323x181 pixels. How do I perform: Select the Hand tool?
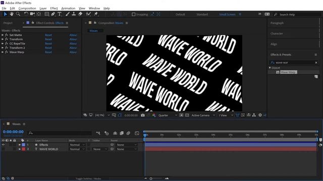[x=12, y=14]
